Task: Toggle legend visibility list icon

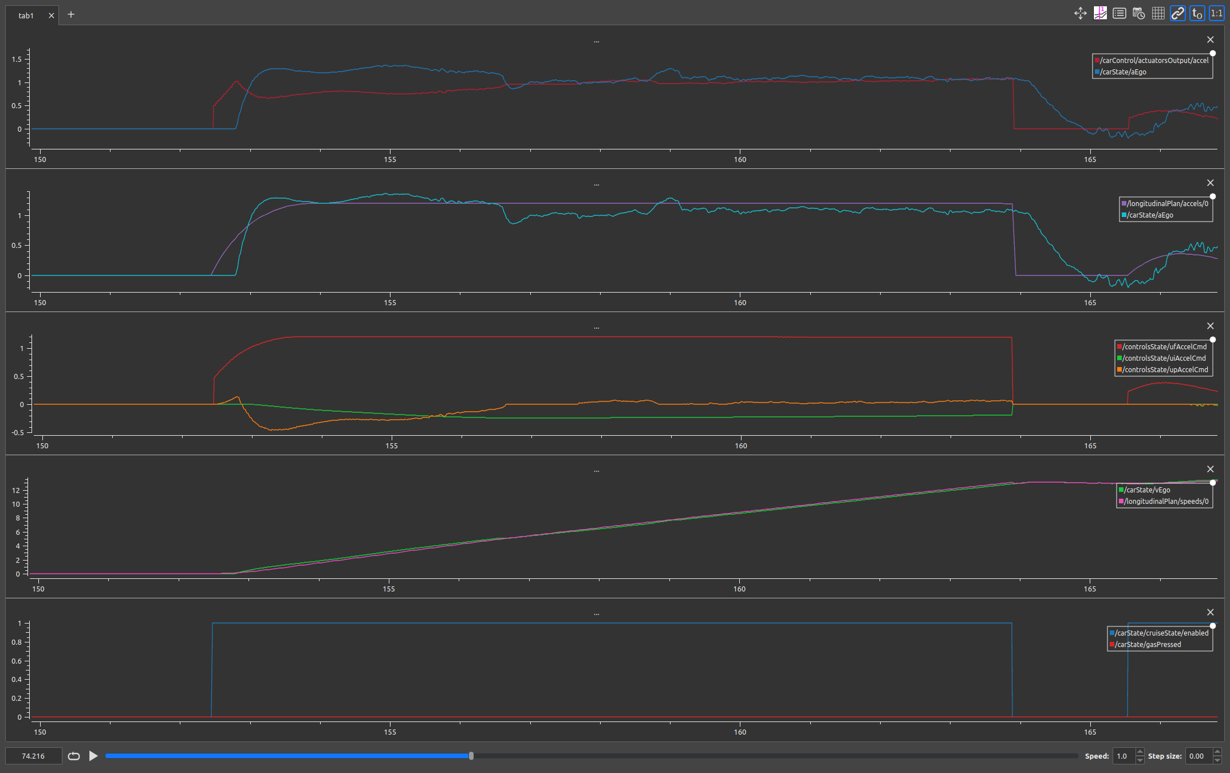Action: click(x=1119, y=14)
